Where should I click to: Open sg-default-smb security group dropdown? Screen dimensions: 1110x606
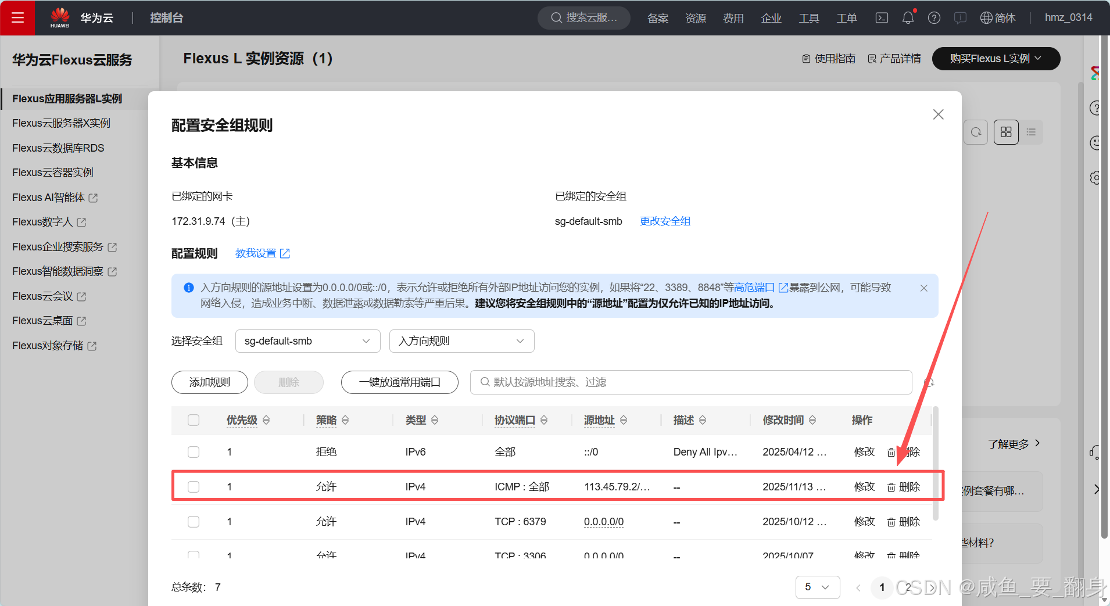[307, 341]
